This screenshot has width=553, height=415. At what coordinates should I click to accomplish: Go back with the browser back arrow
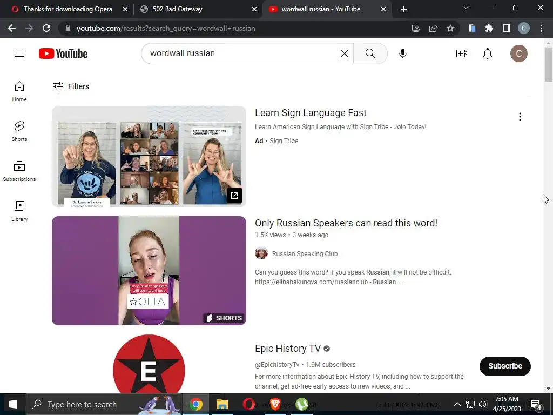click(x=12, y=28)
